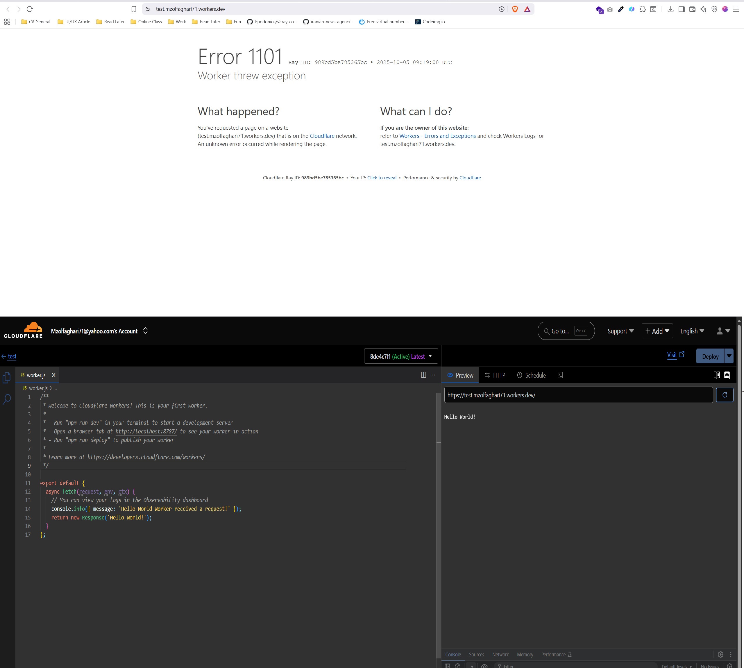Click the Discord icon in preview toolbar
The image size is (744, 668).
[x=727, y=375]
